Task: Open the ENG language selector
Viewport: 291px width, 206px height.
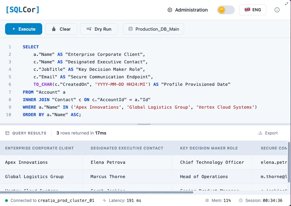Action: [253, 10]
